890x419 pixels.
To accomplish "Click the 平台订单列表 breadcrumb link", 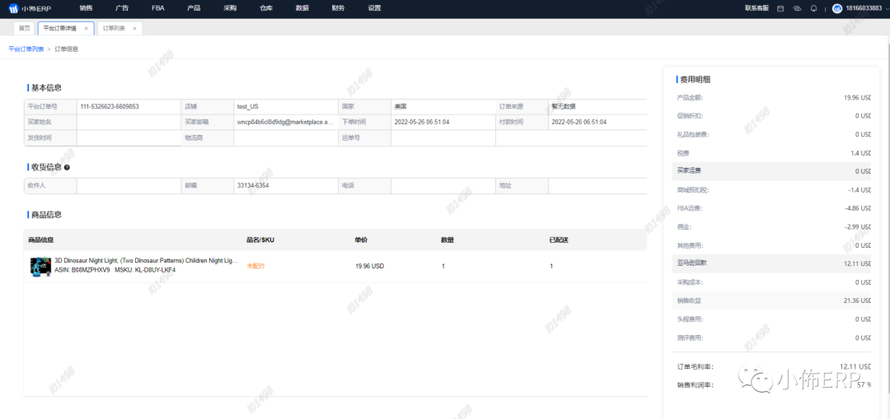I will [26, 49].
